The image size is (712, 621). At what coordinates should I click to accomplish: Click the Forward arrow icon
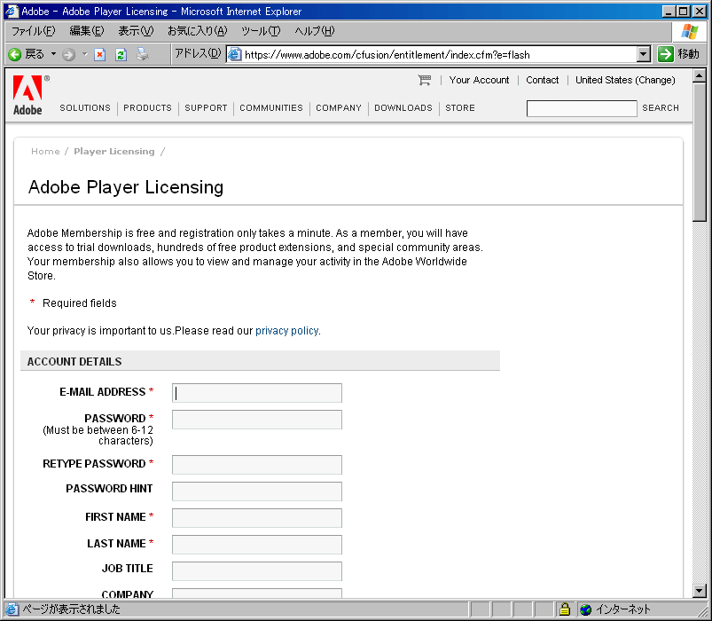[x=68, y=54]
